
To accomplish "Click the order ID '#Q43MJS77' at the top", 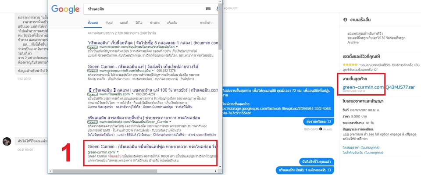I will [231, 9].
